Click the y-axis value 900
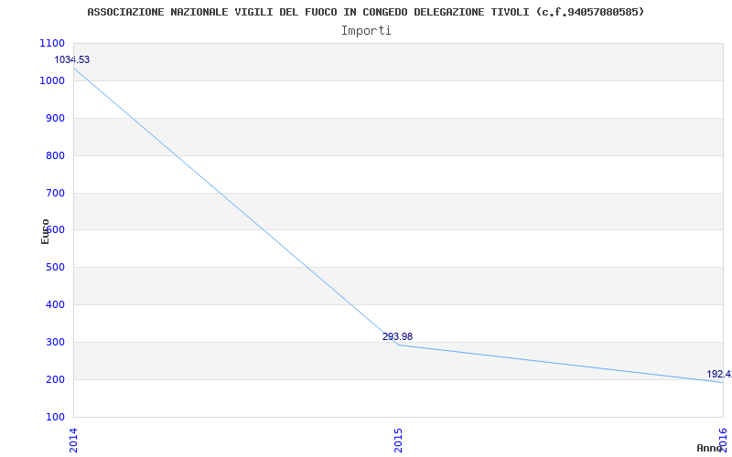732x457 pixels. coord(55,118)
